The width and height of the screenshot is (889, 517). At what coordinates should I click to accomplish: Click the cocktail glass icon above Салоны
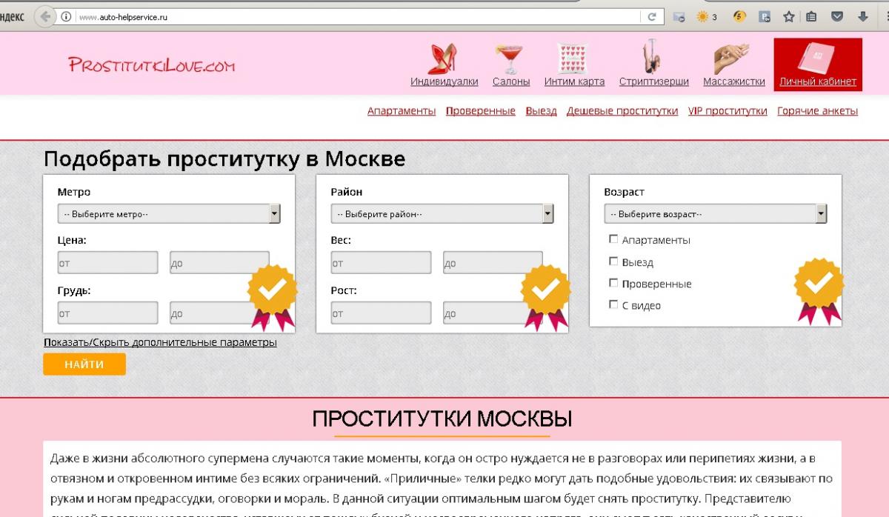(x=510, y=59)
